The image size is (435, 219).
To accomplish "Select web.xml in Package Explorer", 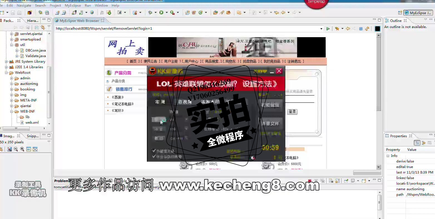I will tap(32, 123).
